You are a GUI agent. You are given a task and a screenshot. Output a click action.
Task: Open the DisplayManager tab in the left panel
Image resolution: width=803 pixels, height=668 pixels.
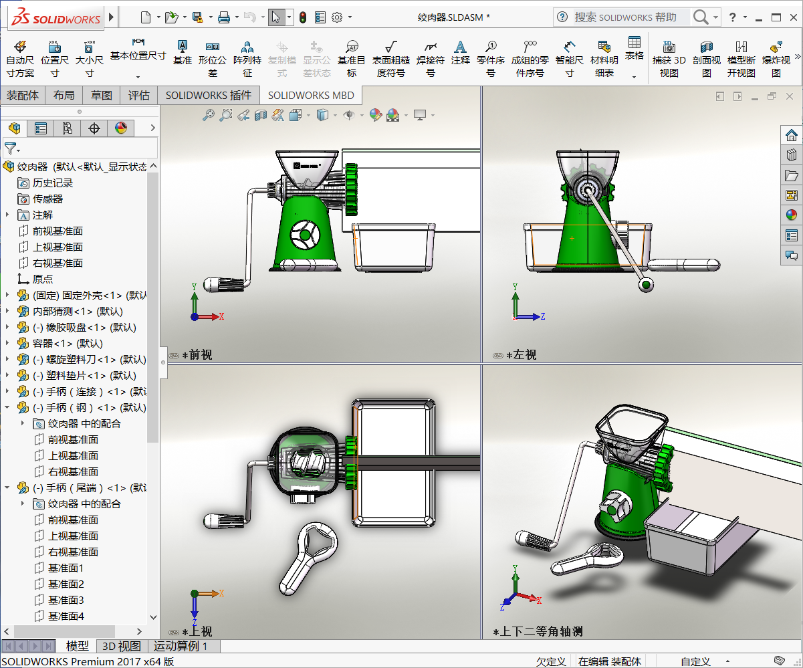pos(121,128)
